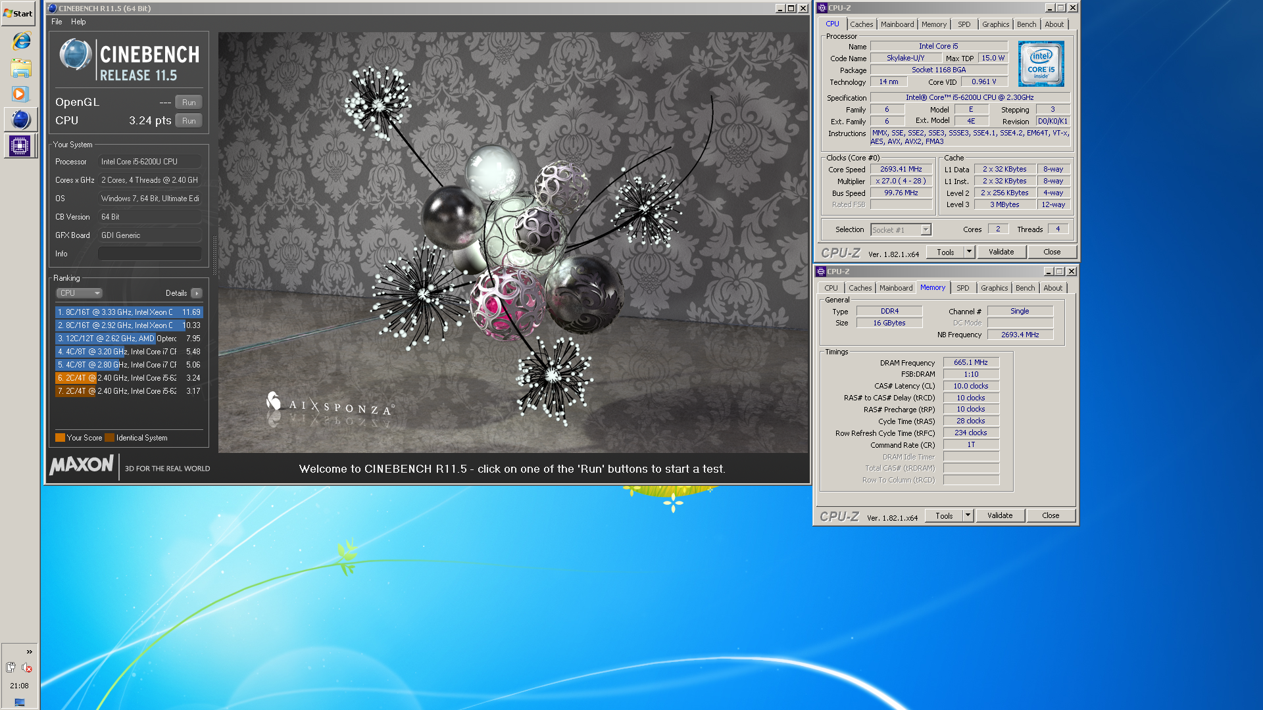Open the CPU ranking type dropdown
Viewport: 1263px width, 710px height.
pyautogui.click(x=79, y=293)
